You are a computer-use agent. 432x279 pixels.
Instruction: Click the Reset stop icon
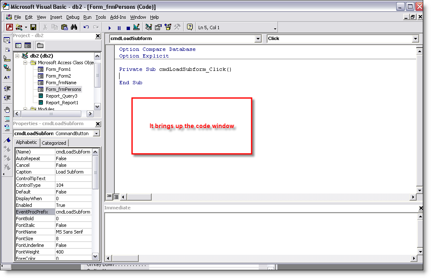pyautogui.click(x=128, y=28)
